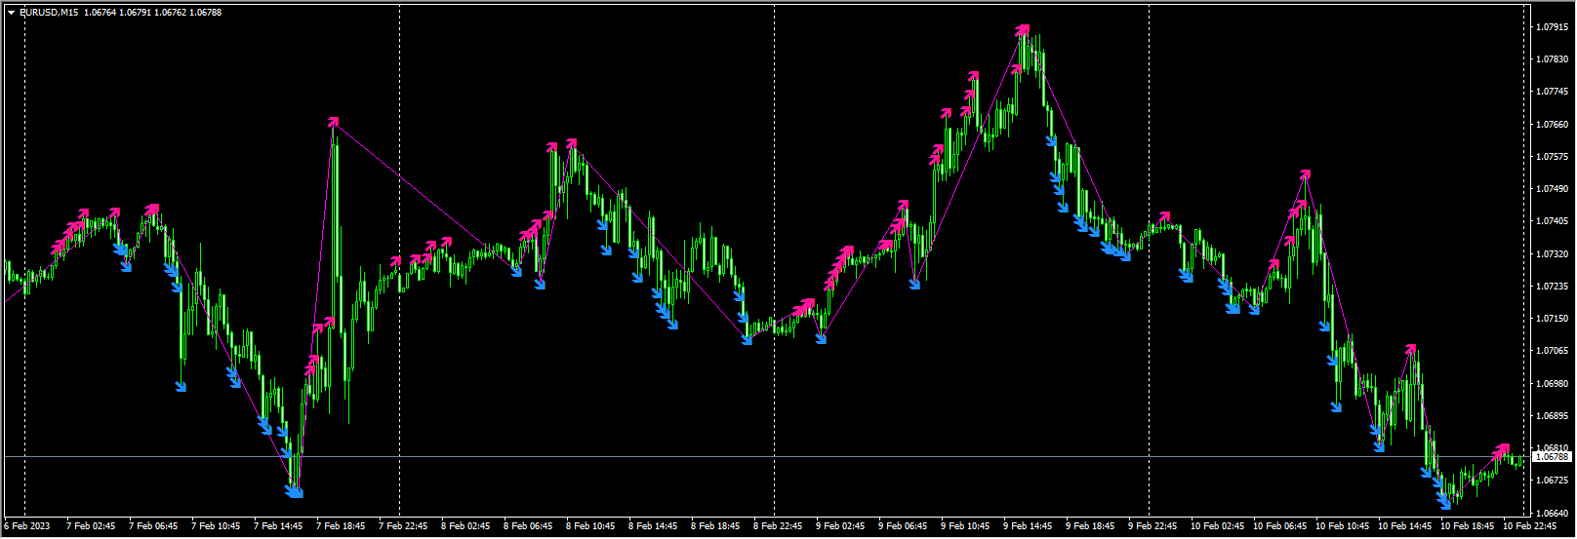The height and width of the screenshot is (539, 1577).
Task: Click the 9 Feb 10:45 time label
Action: (x=965, y=526)
